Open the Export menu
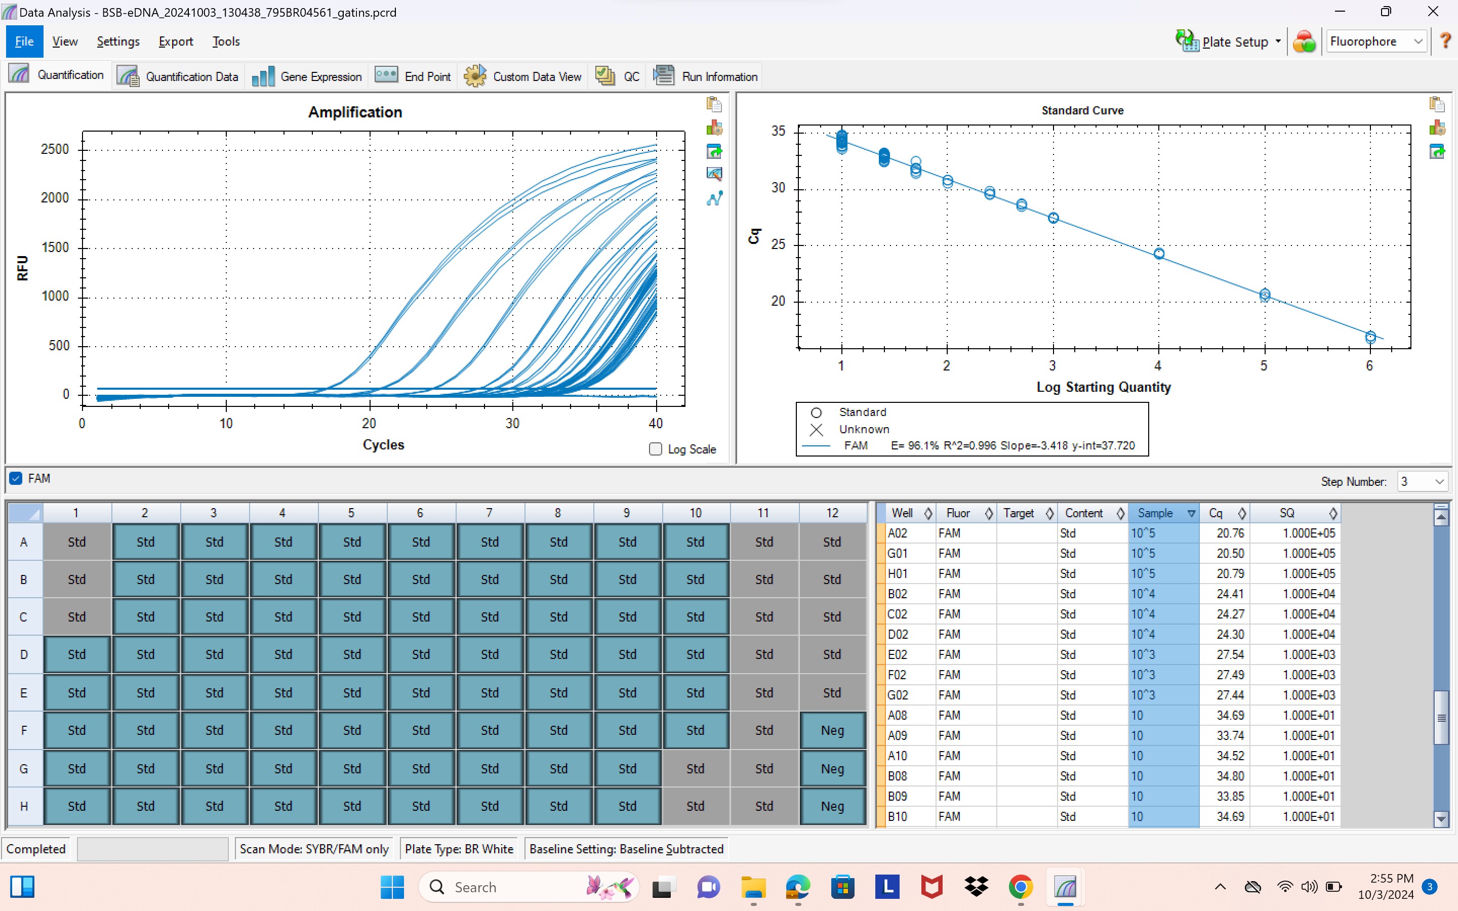Viewport: 1458px width, 911px height. coord(175,41)
